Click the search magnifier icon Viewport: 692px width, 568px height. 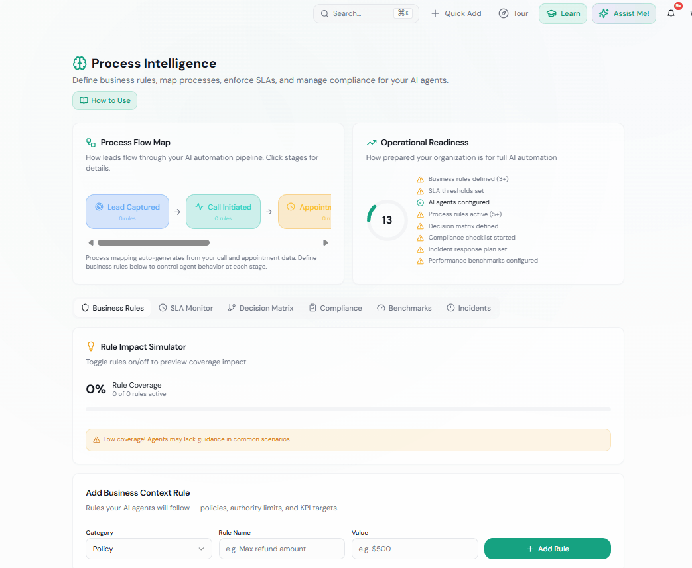click(324, 13)
